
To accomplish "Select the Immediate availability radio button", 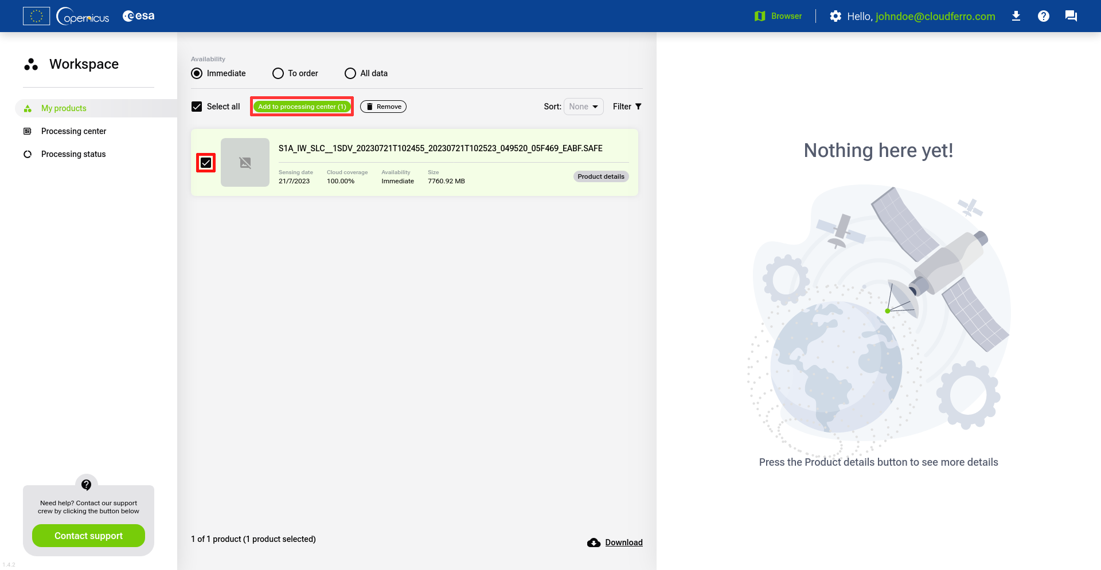I will (197, 73).
